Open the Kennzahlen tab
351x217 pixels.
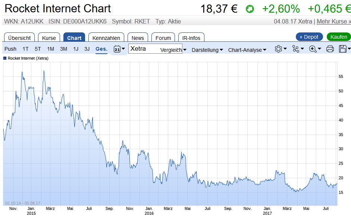click(106, 38)
